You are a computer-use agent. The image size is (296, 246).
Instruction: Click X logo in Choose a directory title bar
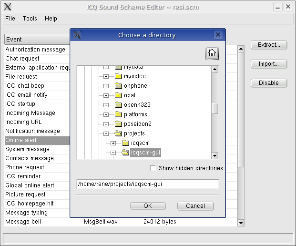(77, 35)
